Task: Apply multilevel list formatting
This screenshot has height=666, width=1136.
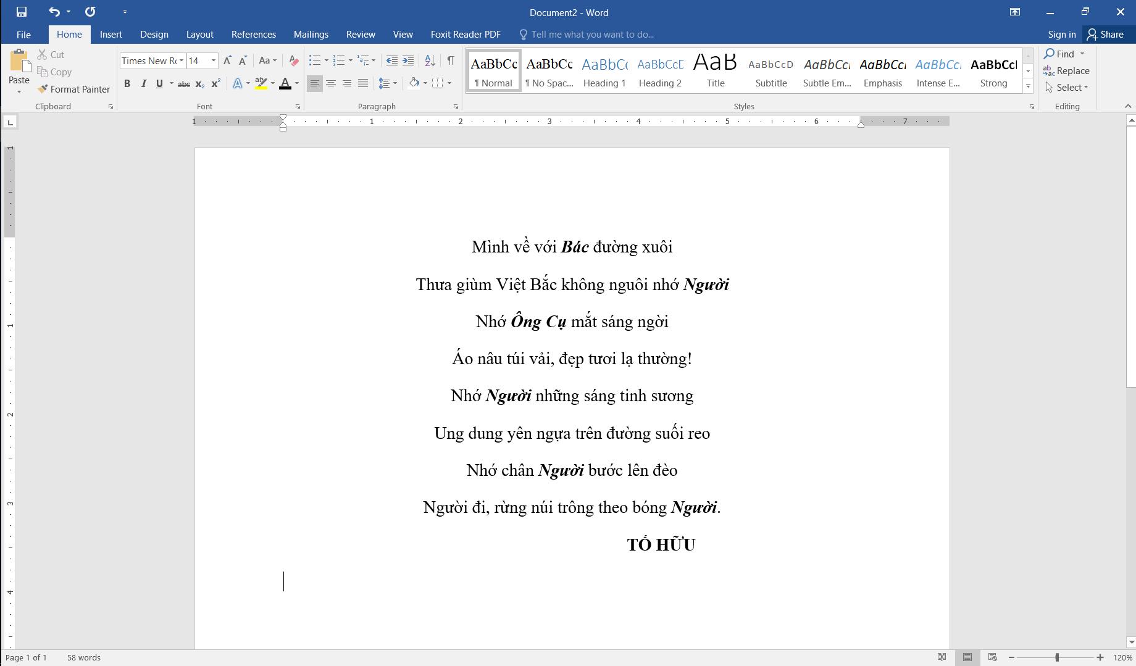Action: (363, 60)
